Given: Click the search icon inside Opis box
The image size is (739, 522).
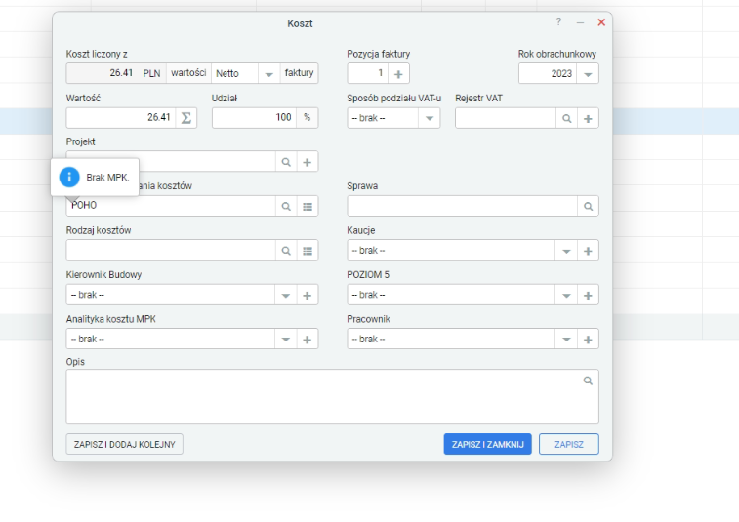Looking at the screenshot, I should click(588, 381).
